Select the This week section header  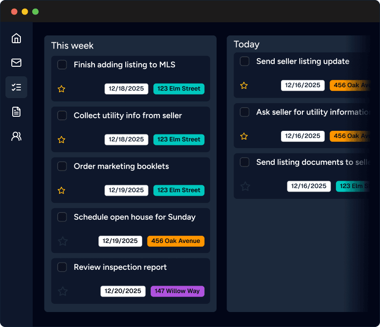click(x=72, y=45)
